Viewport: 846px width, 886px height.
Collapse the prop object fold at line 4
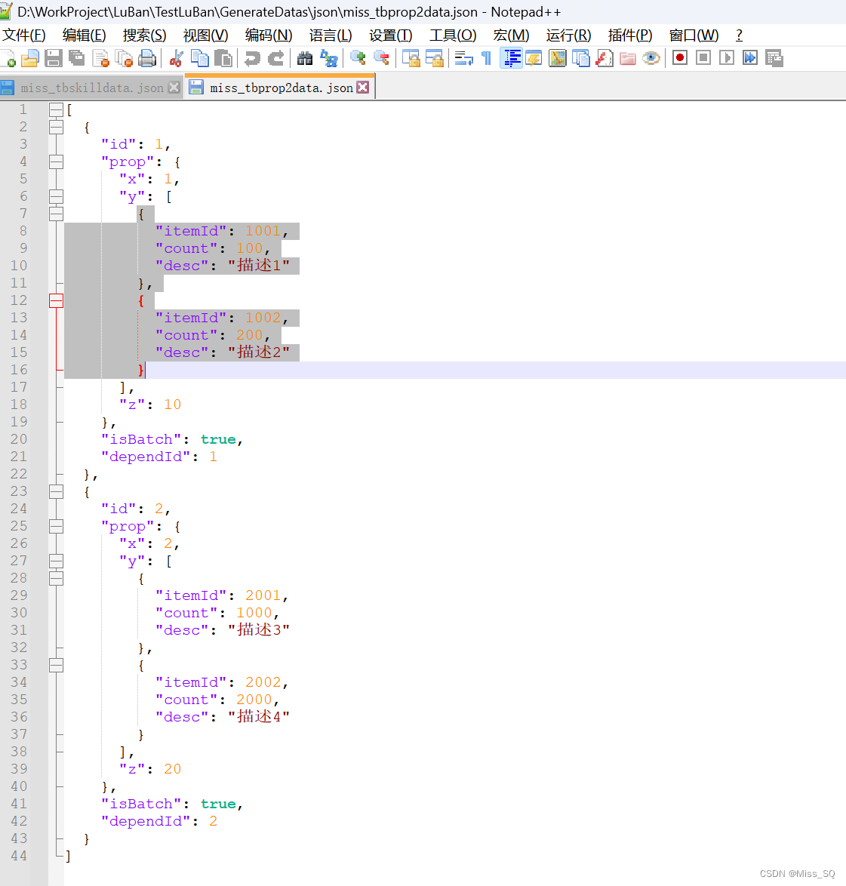click(56, 162)
